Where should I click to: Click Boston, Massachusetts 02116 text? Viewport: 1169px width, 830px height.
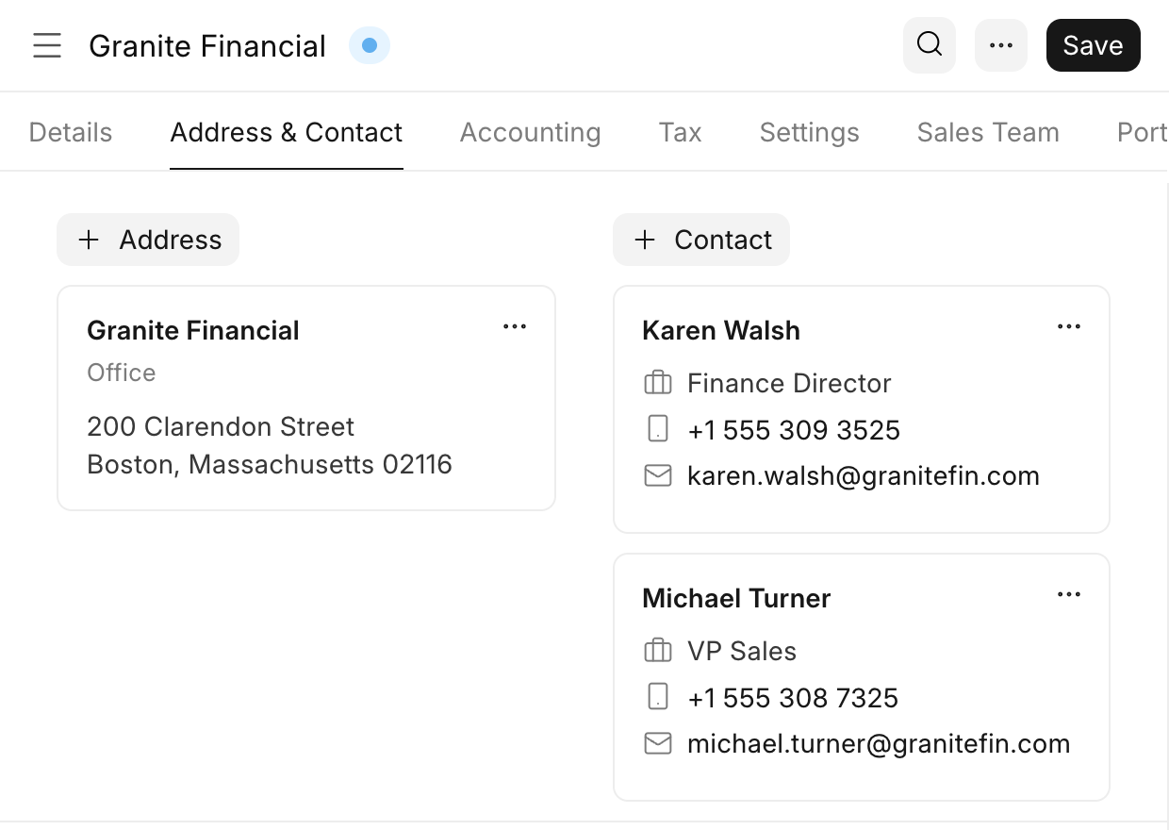[x=270, y=464]
